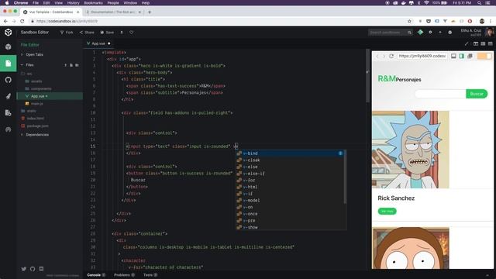Click the upload file icon in Files header
This screenshot has width=496, height=279.
click(x=66, y=65)
